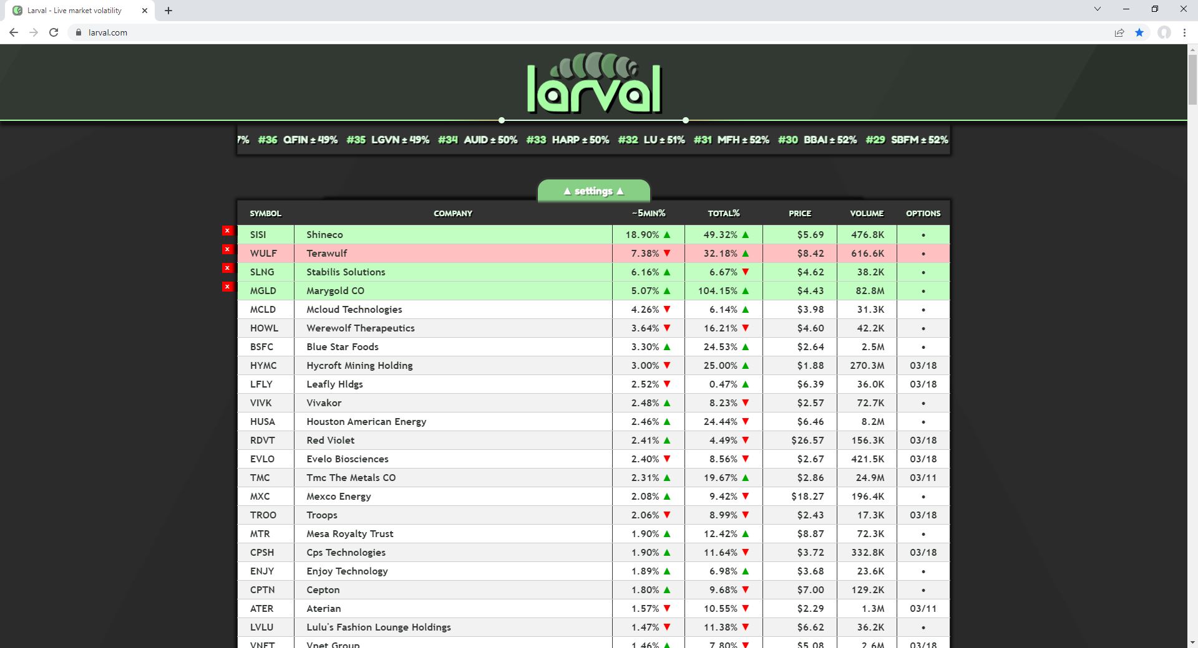Click scrollbar down arrow
This screenshot has height=648, width=1198.
point(1192,642)
